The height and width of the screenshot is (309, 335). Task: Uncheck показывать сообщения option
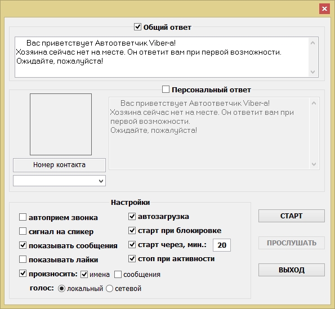(x=23, y=245)
